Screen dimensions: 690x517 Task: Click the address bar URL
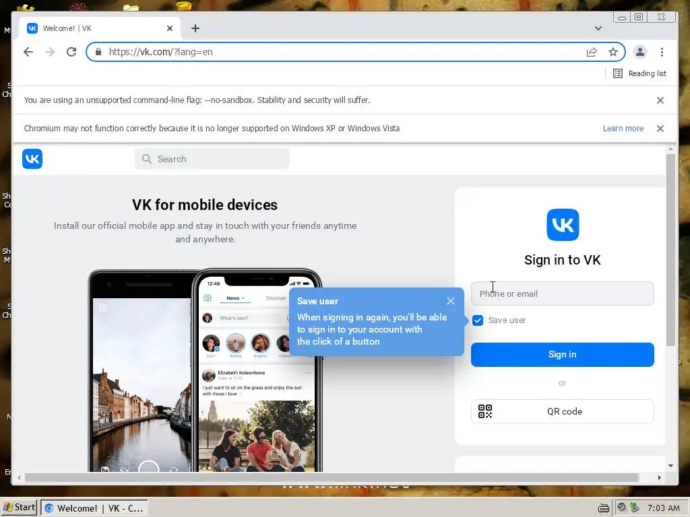point(160,52)
